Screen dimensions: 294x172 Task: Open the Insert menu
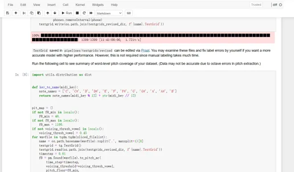click(x=51, y=5)
